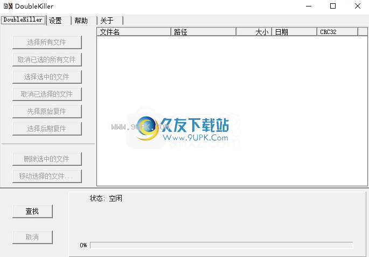Click the 取消已选的所有文件 button
This screenshot has height=257, width=369.
[x=47, y=59]
